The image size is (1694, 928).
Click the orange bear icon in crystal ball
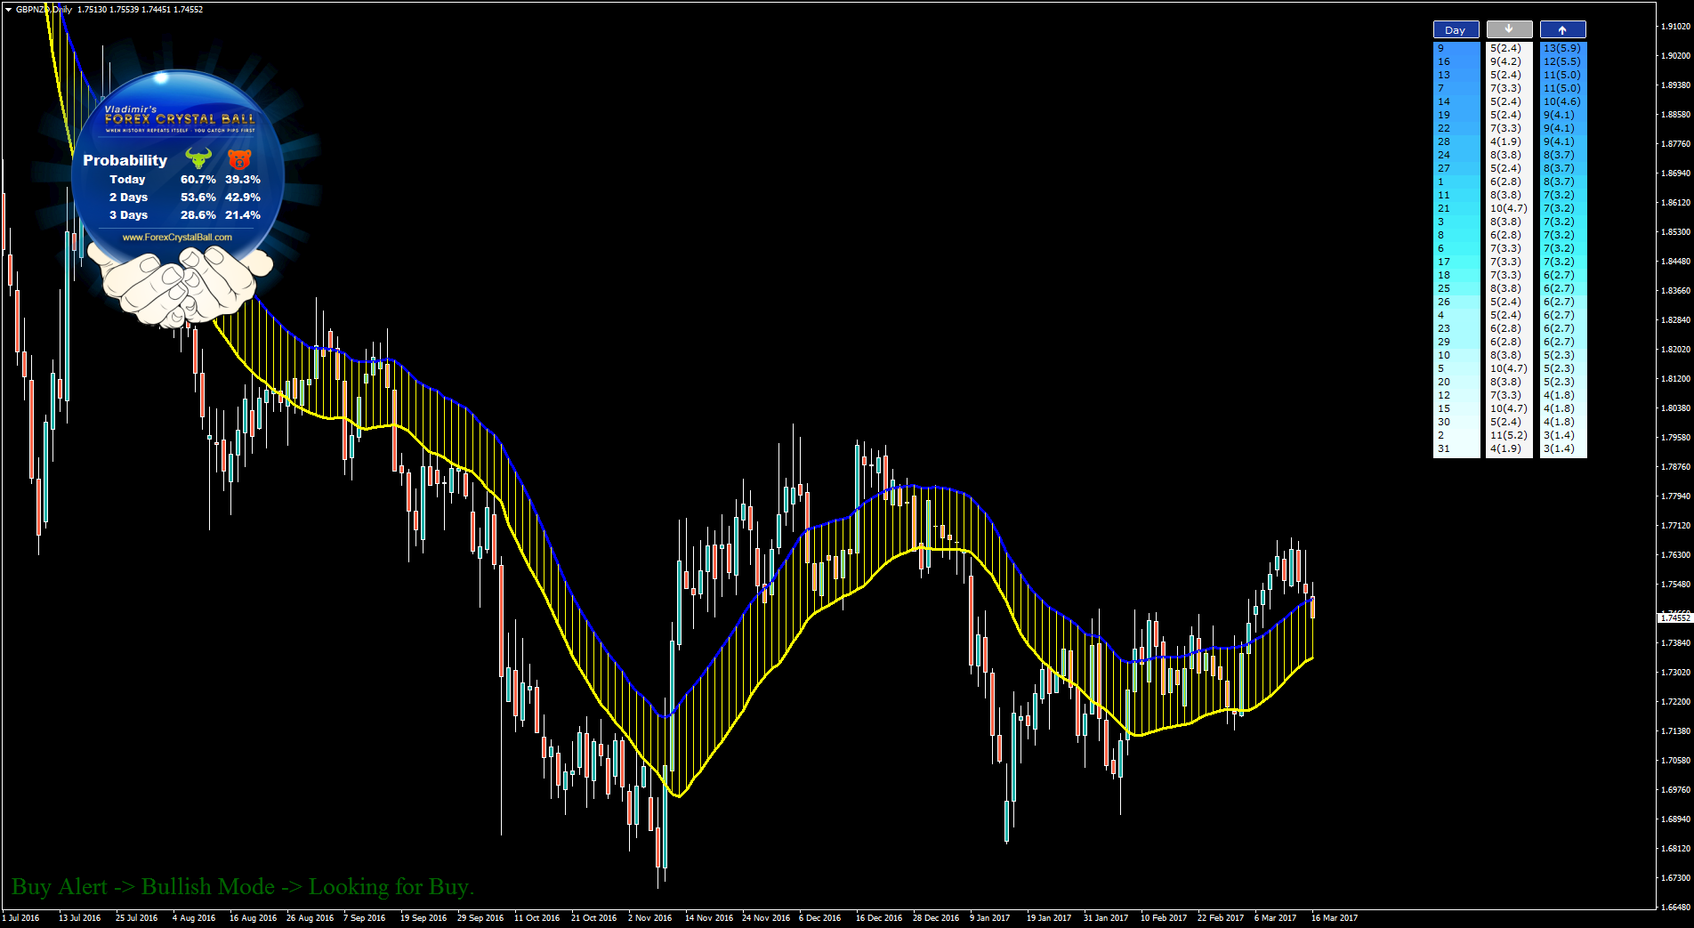point(239,159)
